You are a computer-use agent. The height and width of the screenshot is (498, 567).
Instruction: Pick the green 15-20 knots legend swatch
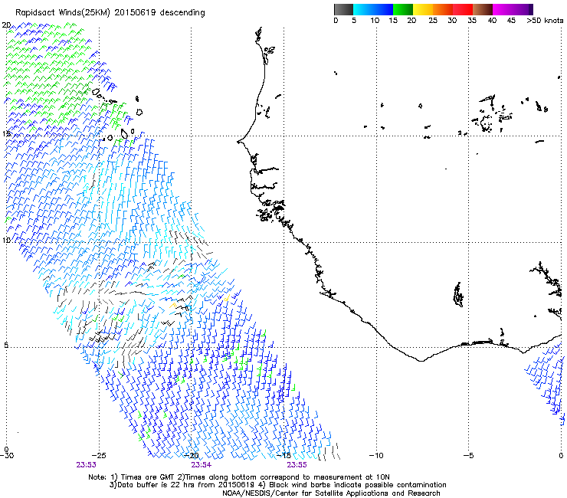403,9
